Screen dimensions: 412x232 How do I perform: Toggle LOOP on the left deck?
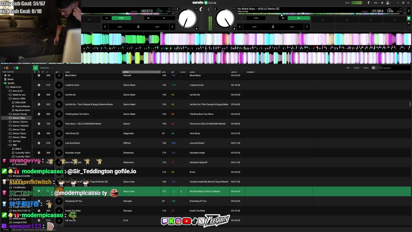(157, 27)
